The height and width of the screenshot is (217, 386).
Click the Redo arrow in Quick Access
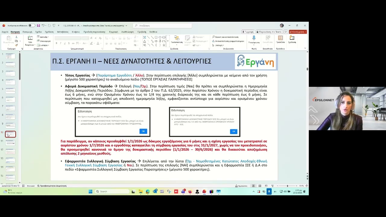pos(49,26)
